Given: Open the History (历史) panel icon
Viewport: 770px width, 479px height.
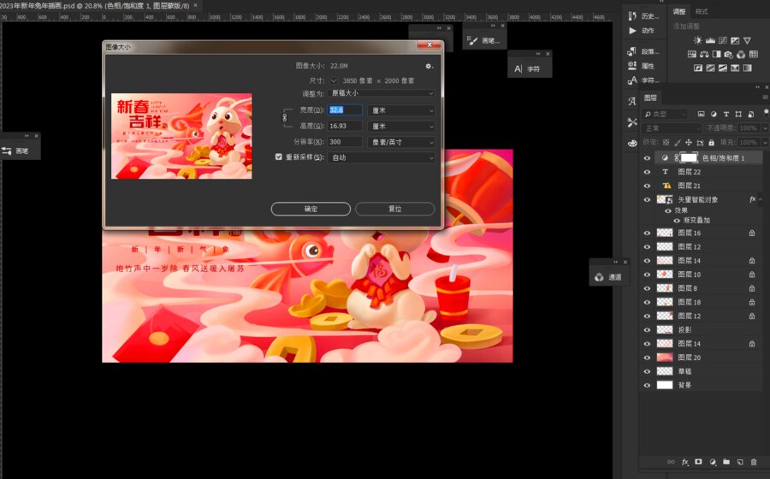Looking at the screenshot, I should 632,16.
